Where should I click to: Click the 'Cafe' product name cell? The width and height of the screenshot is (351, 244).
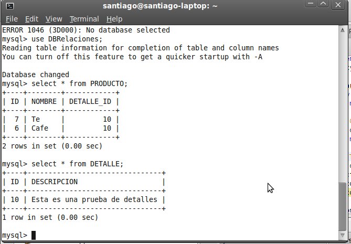[40, 128]
